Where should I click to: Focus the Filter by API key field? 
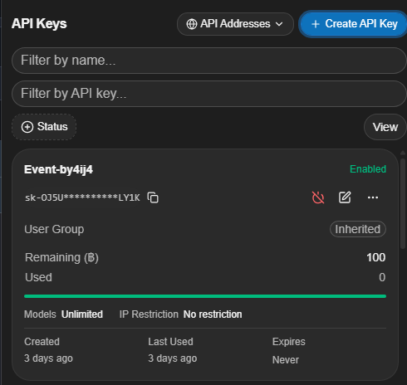point(208,94)
